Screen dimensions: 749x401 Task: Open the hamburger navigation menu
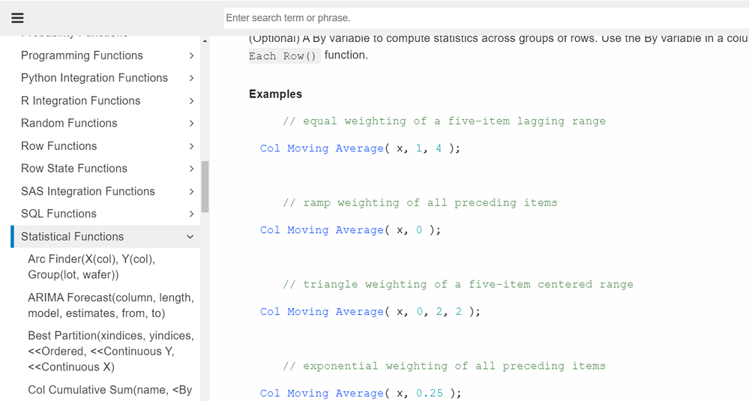tap(17, 18)
